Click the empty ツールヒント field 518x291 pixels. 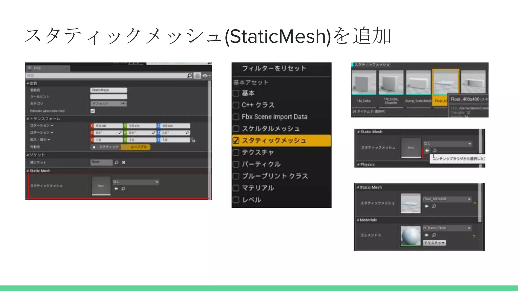pyautogui.click(x=109, y=97)
